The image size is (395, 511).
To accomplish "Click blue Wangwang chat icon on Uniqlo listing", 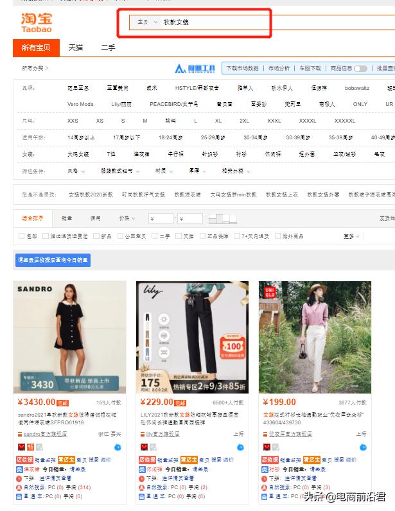I will click(x=363, y=447).
